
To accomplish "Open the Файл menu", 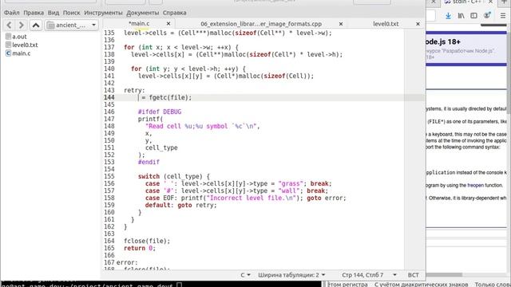I will [12, 13].
